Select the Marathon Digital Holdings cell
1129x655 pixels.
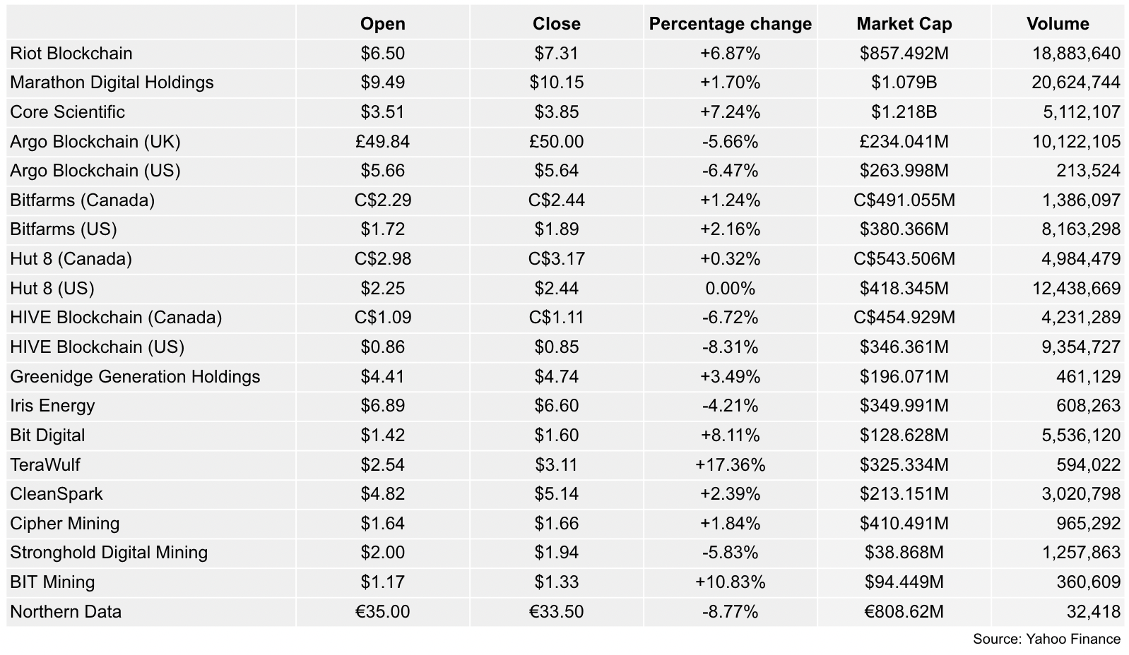pos(112,83)
